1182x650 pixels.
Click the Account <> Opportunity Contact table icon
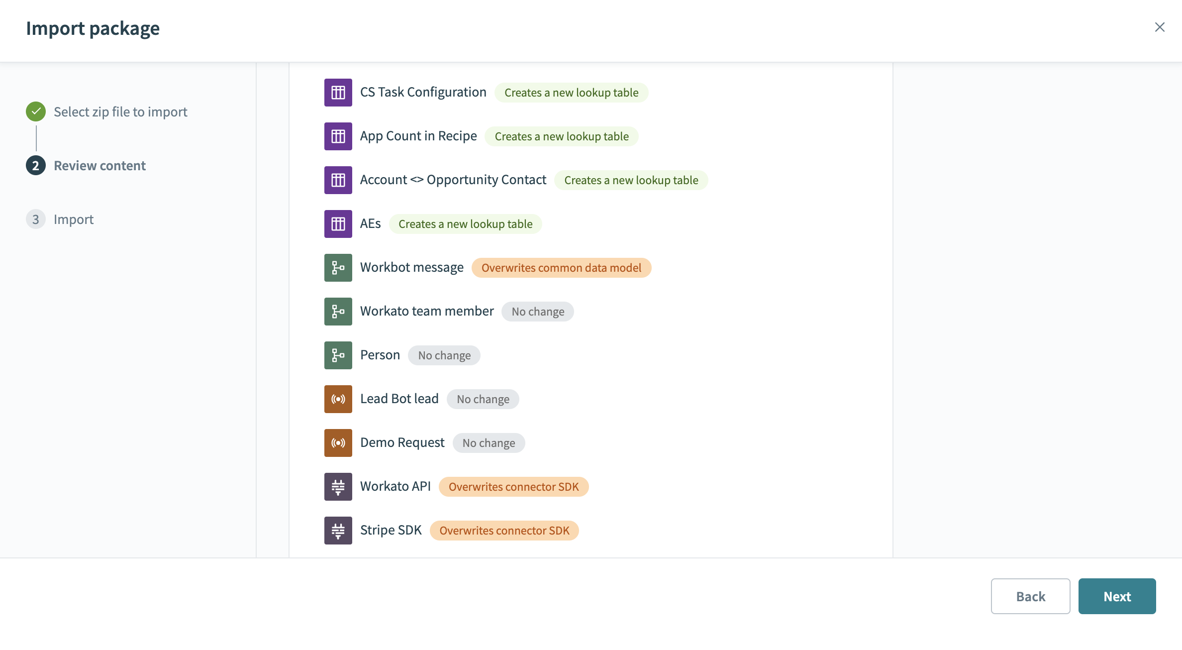coord(338,180)
